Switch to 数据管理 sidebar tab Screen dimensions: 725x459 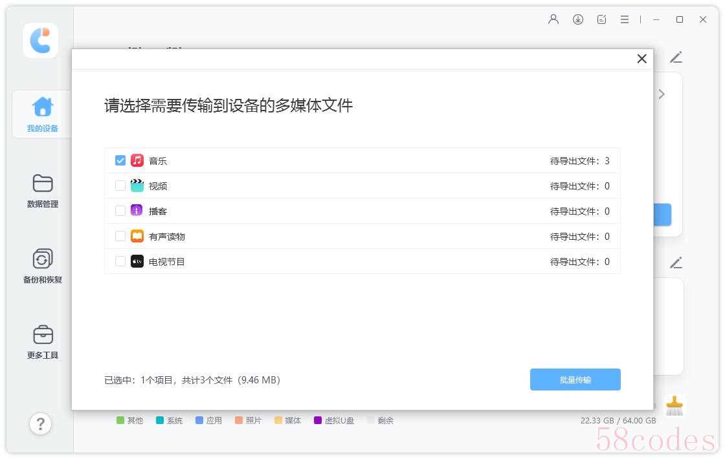[x=43, y=191]
